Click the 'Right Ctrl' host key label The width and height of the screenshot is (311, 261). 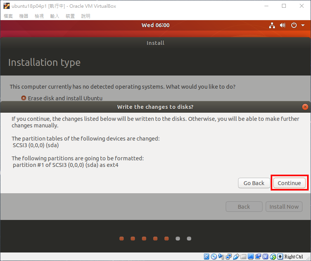[x=294, y=257]
